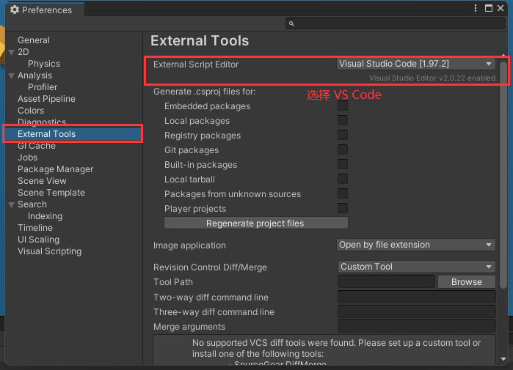Click Browse button for Tool Path

pyautogui.click(x=467, y=281)
